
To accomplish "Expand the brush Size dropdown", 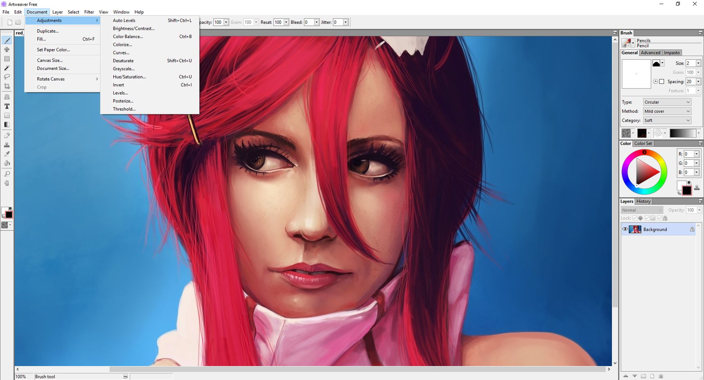I will [x=698, y=63].
